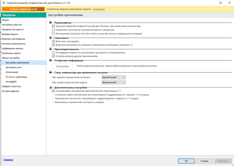Image resolution: width=234 pixels, height=166 pixels.
Task: Open the Справка help link
Action: click(8, 160)
